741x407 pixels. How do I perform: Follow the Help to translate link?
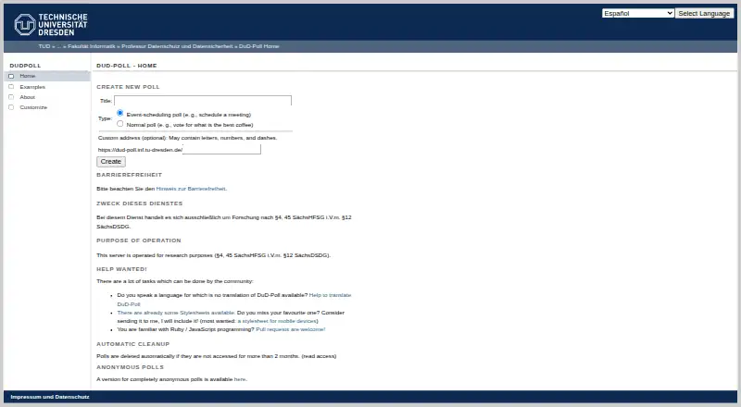pos(330,295)
